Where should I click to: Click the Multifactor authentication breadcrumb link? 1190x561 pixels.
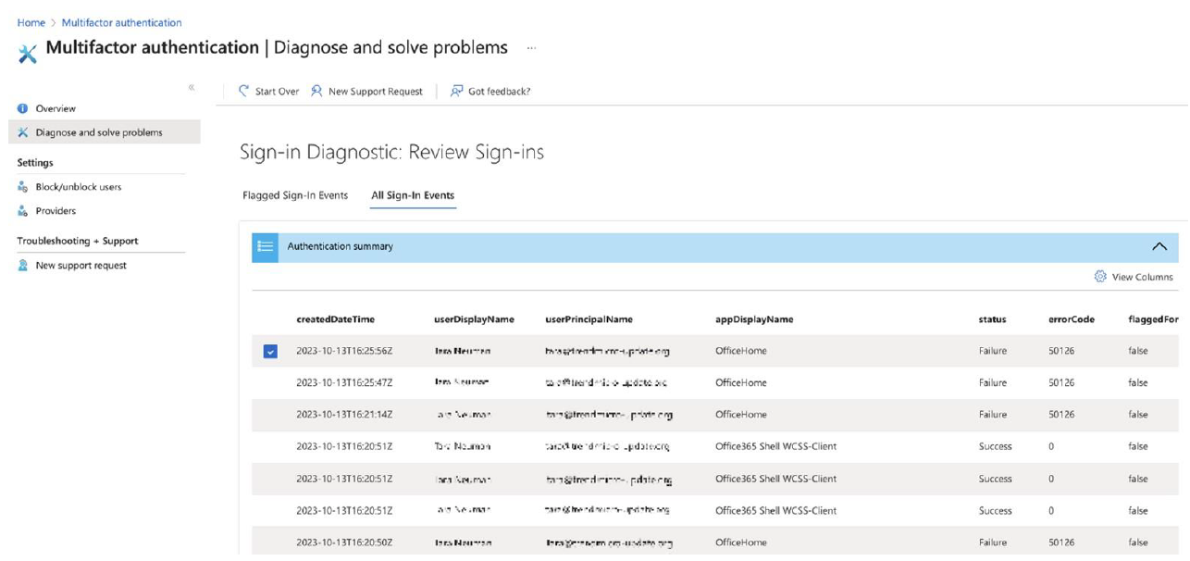point(121,22)
